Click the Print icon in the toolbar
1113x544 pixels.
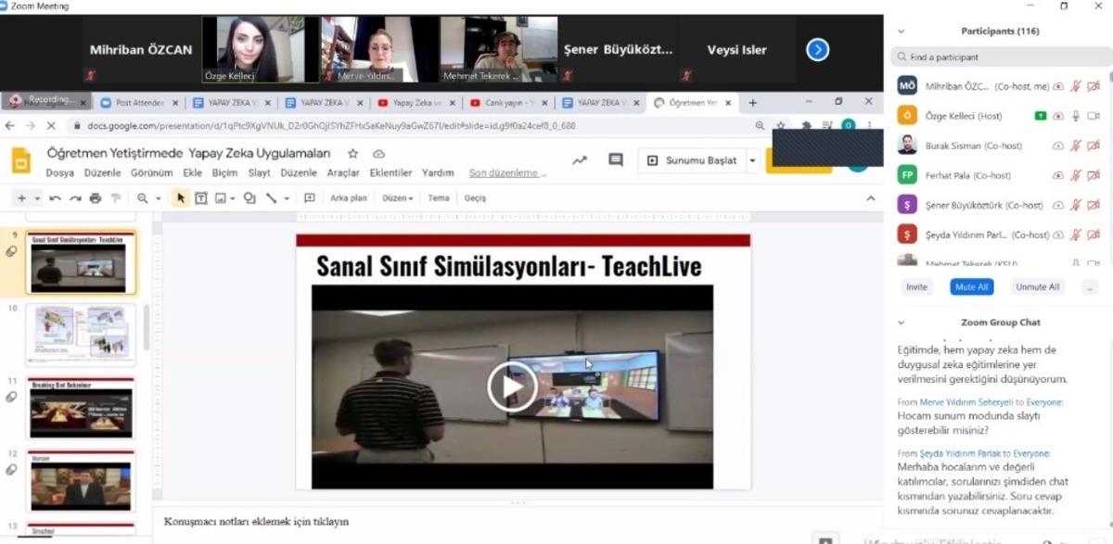[x=95, y=197]
